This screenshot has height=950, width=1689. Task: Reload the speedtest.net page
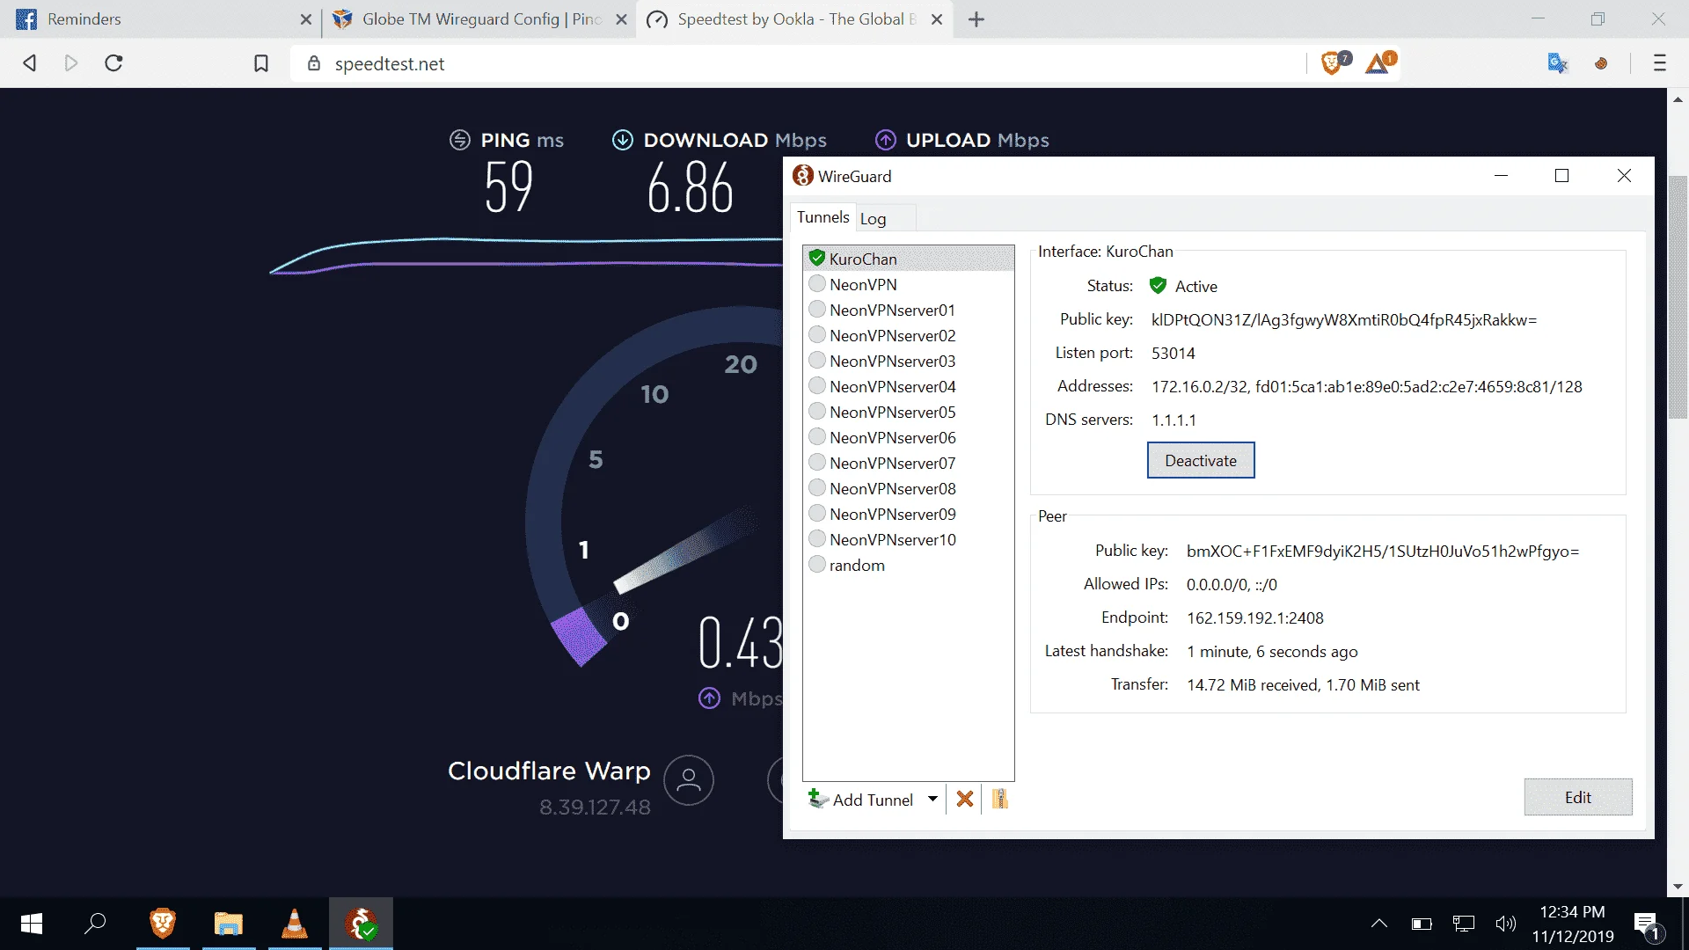pos(113,63)
